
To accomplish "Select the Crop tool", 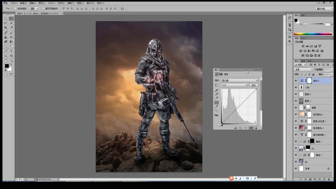I will [x=6, y=28].
